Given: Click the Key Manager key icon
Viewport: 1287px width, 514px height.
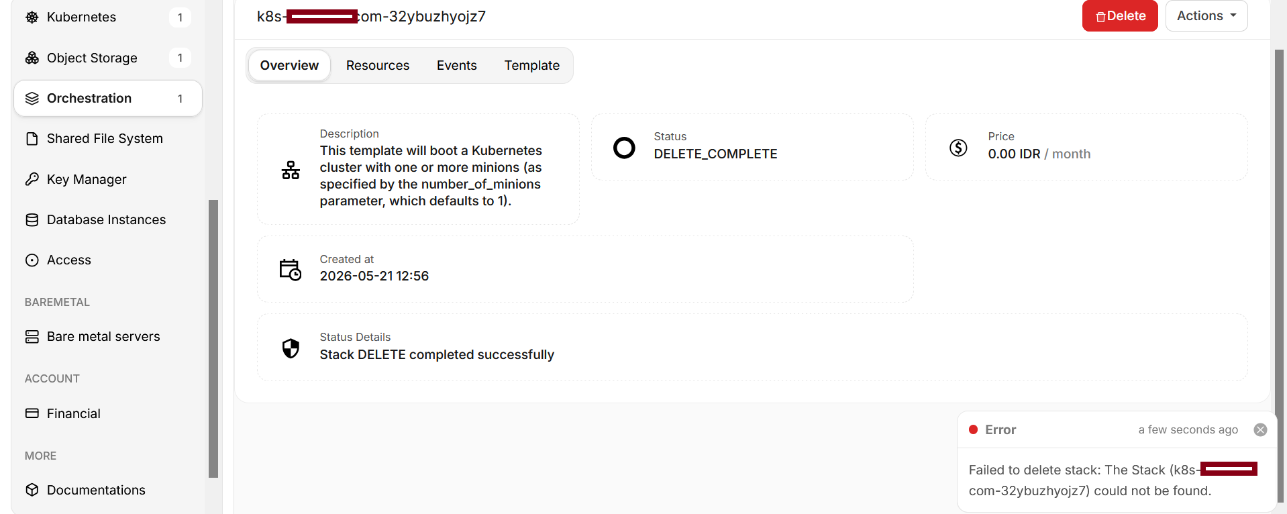Looking at the screenshot, I should pyautogui.click(x=32, y=179).
